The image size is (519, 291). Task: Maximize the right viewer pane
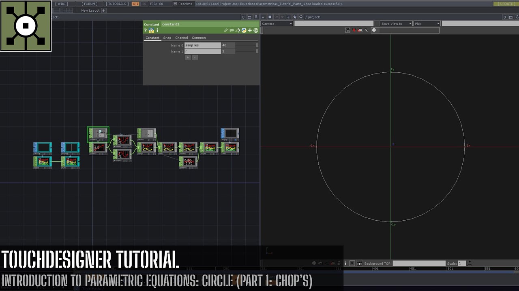(511, 17)
